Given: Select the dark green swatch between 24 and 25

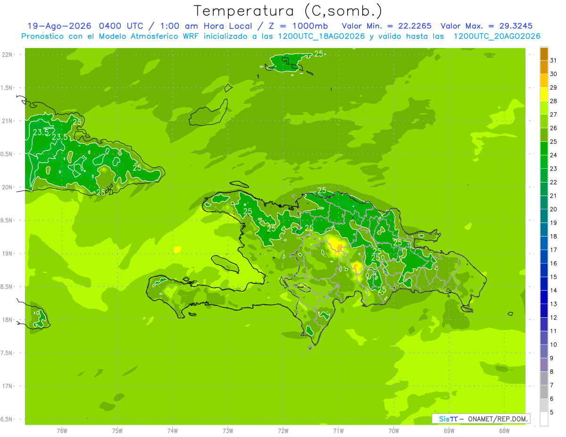Looking at the screenshot, I should (544, 148).
